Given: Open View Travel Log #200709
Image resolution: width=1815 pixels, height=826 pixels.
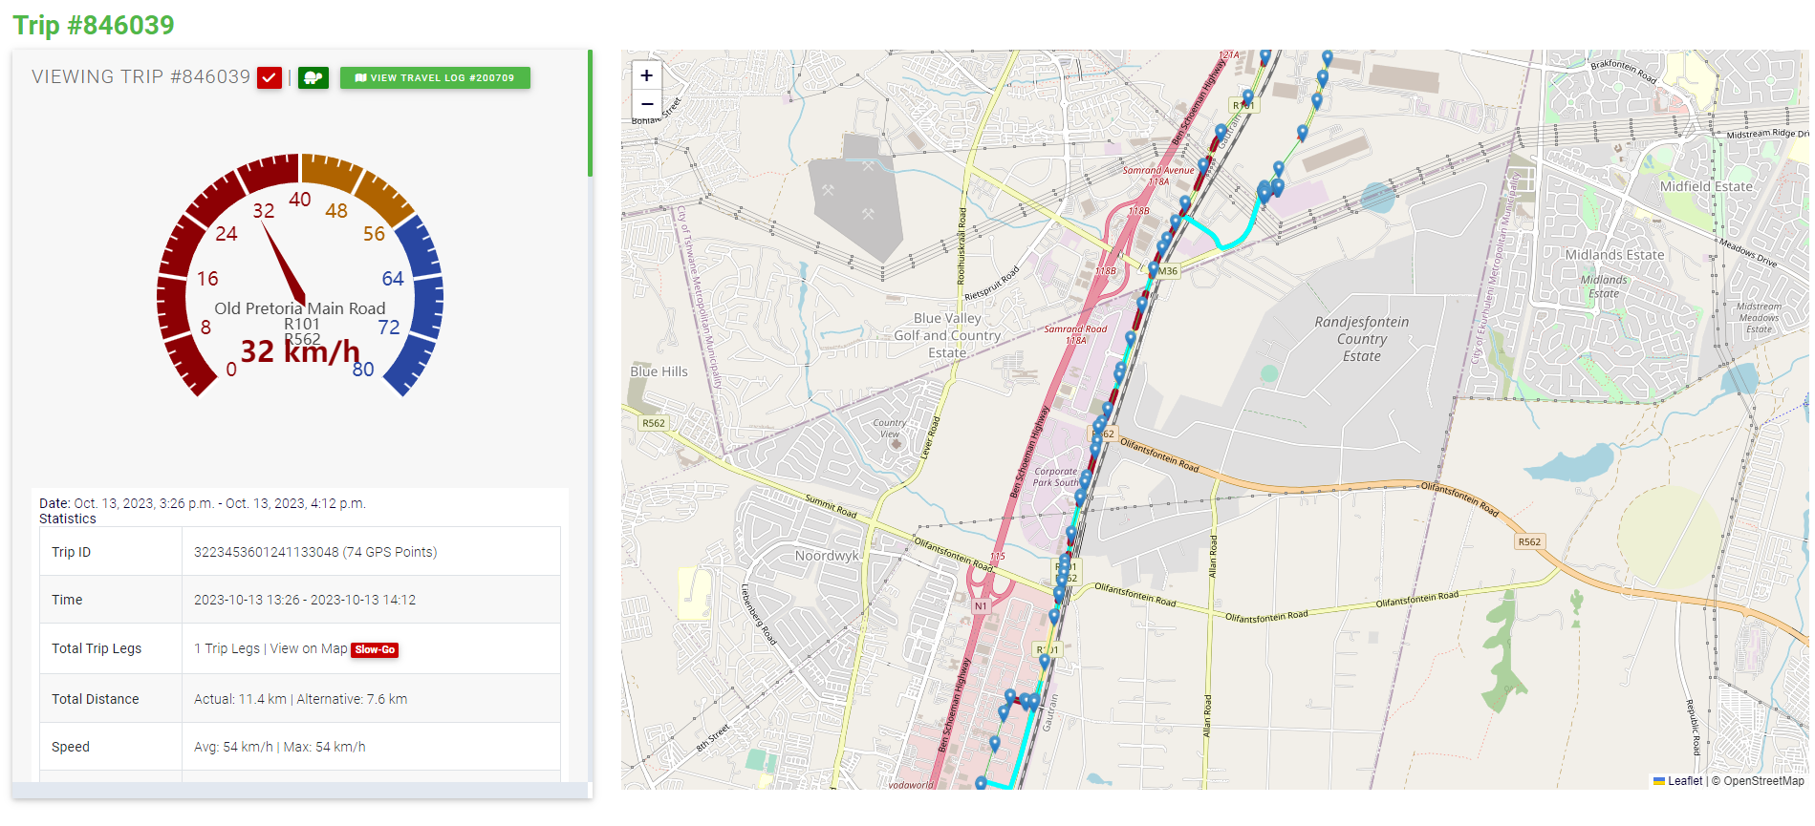Looking at the screenshot, I should click(x=435, y=78).
